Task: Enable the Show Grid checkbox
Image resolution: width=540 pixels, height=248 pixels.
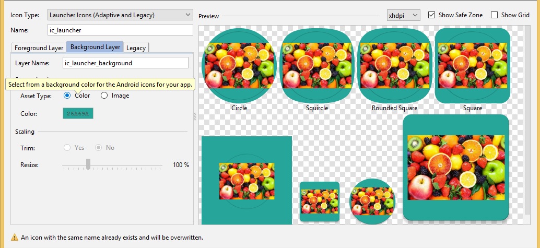Action: coord(494,15)
